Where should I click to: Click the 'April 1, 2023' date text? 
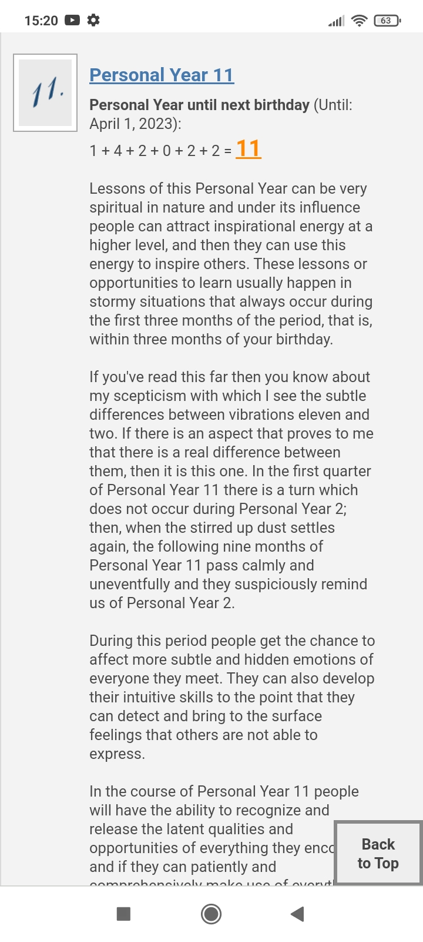tap(133, 124)
